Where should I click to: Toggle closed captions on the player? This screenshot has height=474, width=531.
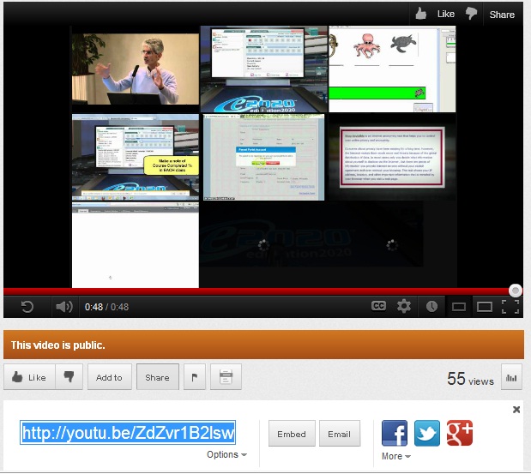(x=378, y=306)
